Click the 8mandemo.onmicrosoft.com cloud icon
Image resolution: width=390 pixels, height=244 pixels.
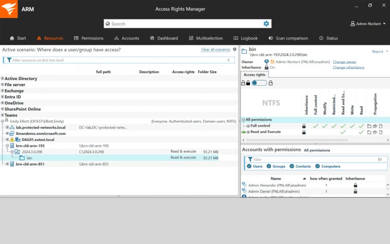pos(12,133)
